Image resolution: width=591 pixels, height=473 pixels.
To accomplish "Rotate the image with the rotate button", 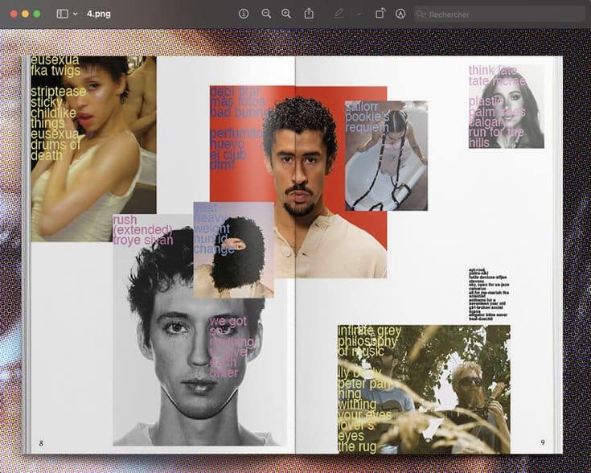I will coord(380,14).
